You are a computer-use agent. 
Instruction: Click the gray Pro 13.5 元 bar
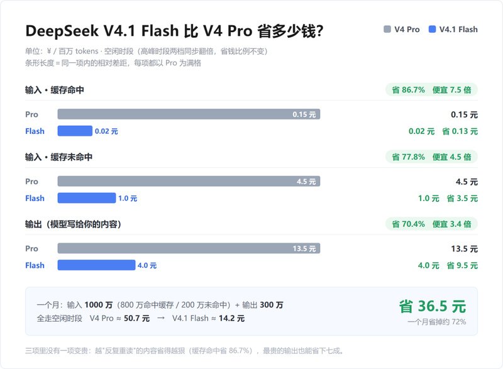coord(189,248)
